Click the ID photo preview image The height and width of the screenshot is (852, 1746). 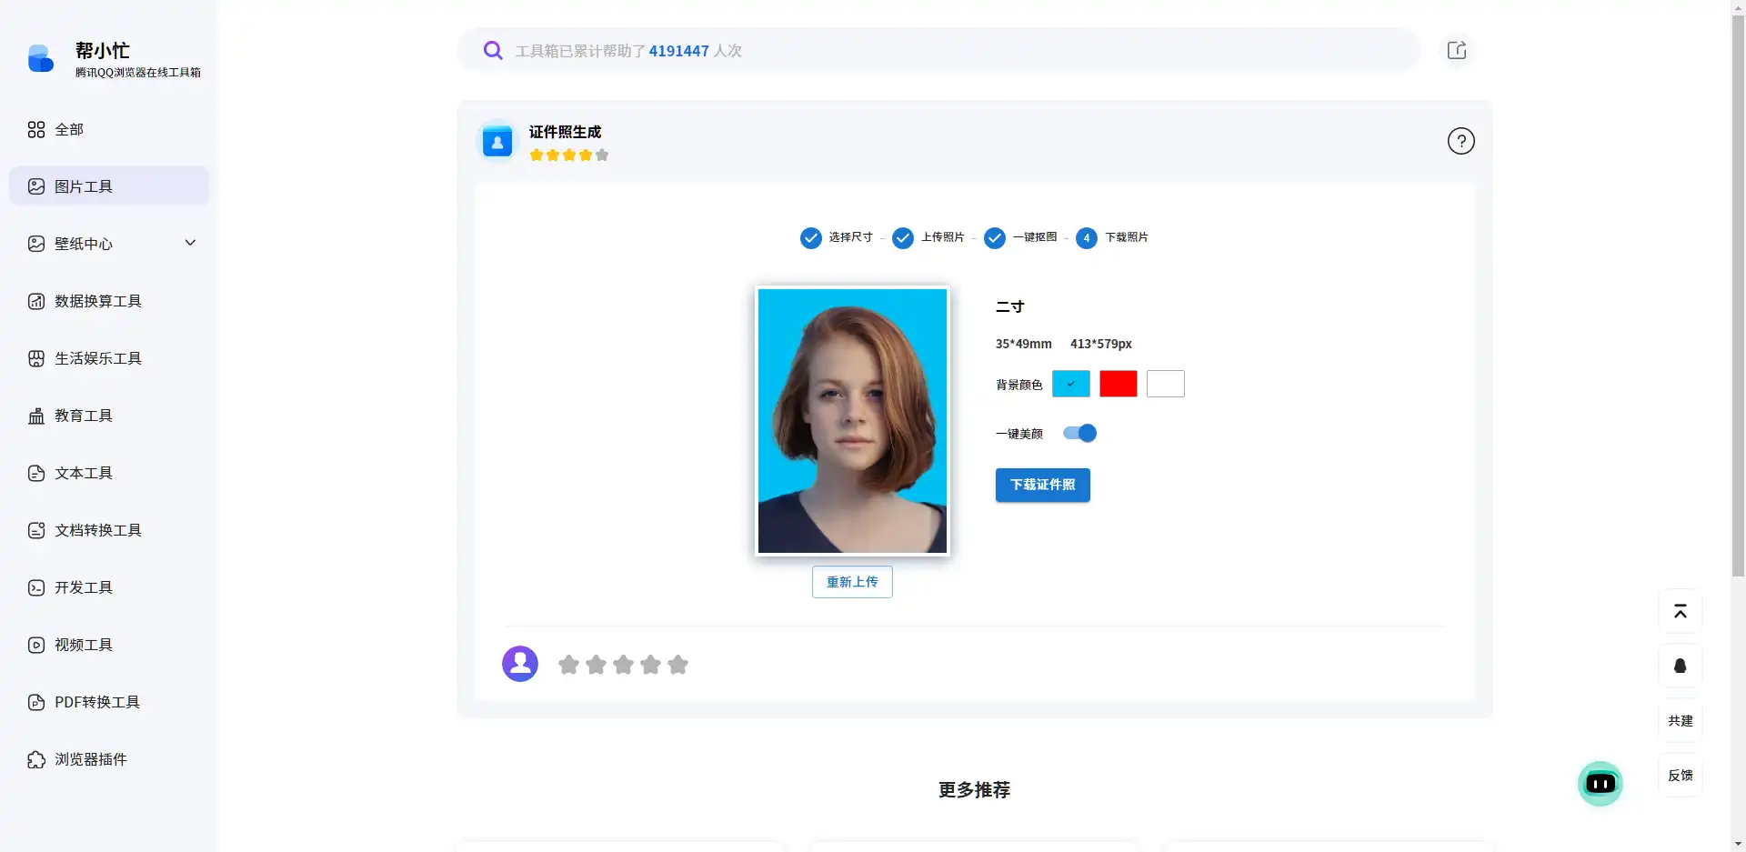[x=852, y=420]
